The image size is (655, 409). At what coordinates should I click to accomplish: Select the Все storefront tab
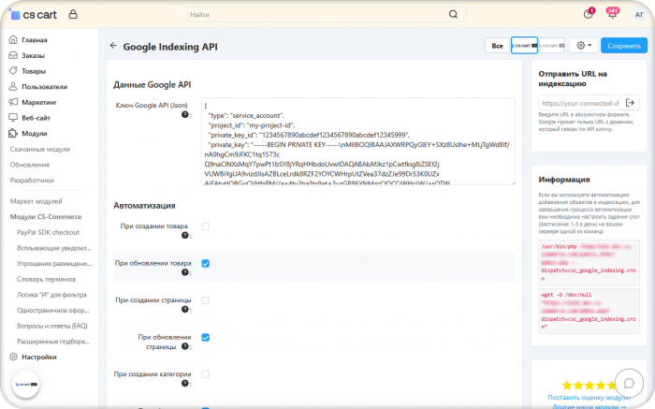(x=497, y=46)
